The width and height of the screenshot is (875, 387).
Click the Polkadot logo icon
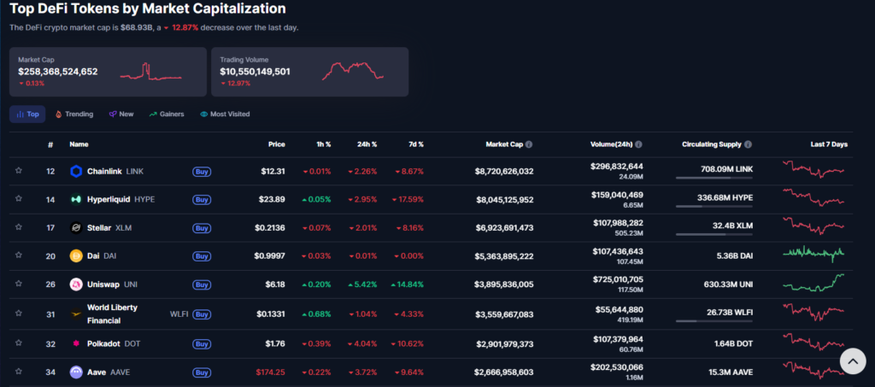[75, 344]
